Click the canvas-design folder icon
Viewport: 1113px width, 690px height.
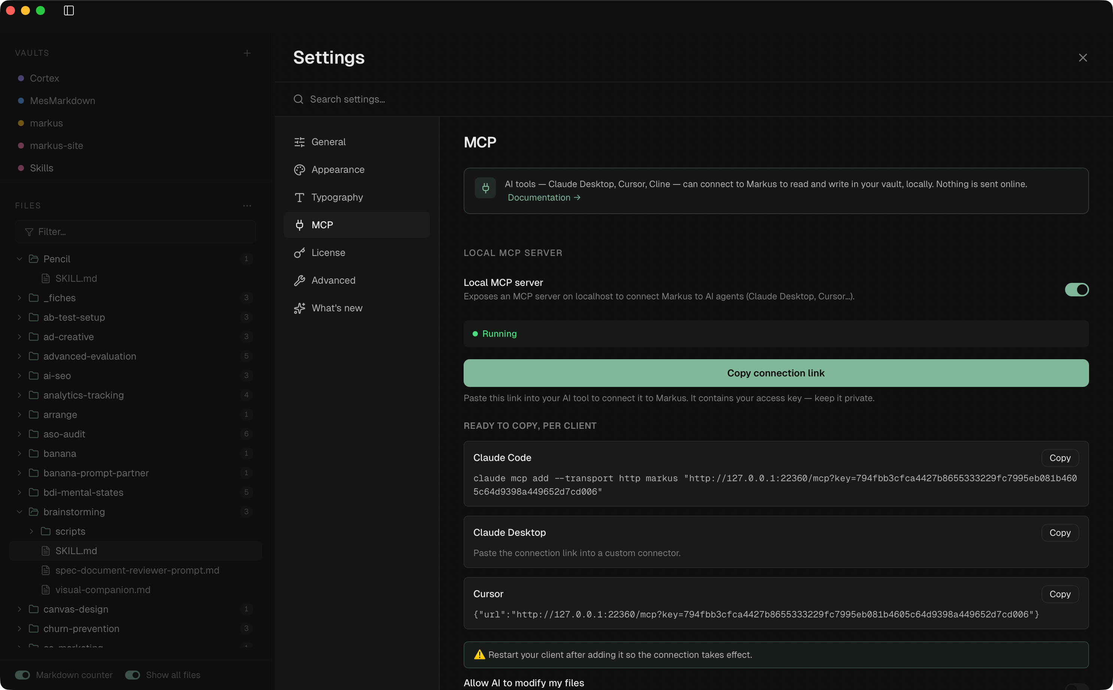(x=33, y=609)
